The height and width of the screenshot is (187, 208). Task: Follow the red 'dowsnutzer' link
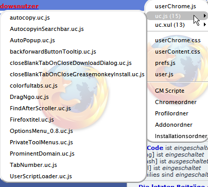click(19, 6)
